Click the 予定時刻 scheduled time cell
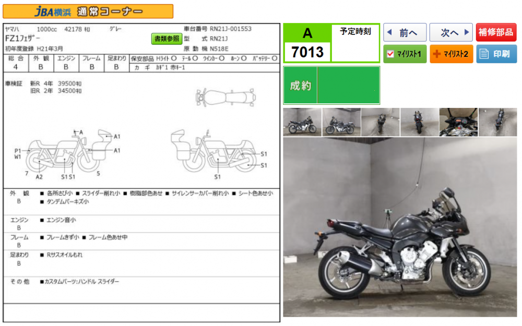This screenshot has height=326, width=522. click(355, 43)
